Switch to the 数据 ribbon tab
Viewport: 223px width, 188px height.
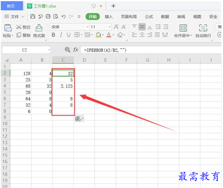pyautogui.click(x=165, y=17)
